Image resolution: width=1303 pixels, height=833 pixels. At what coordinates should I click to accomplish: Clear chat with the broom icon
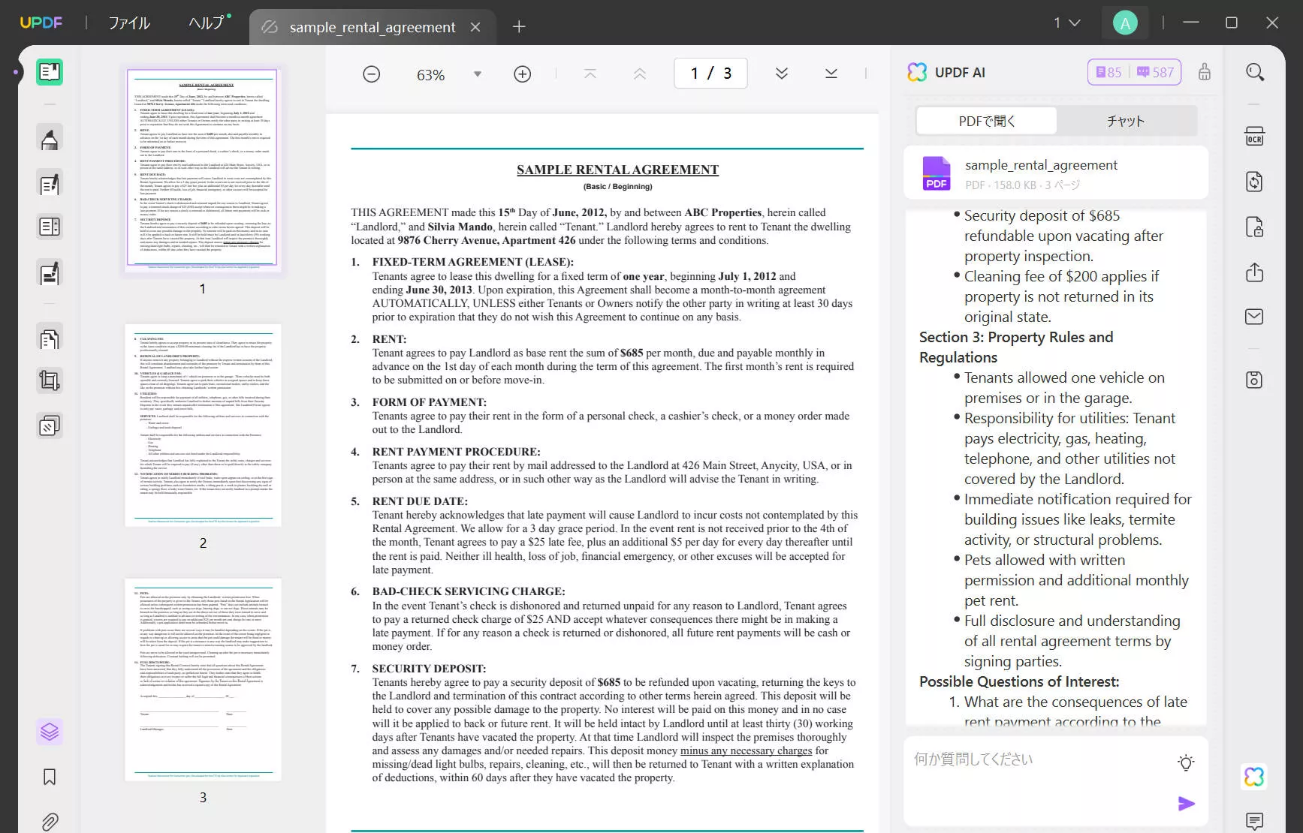(1205, 72)
